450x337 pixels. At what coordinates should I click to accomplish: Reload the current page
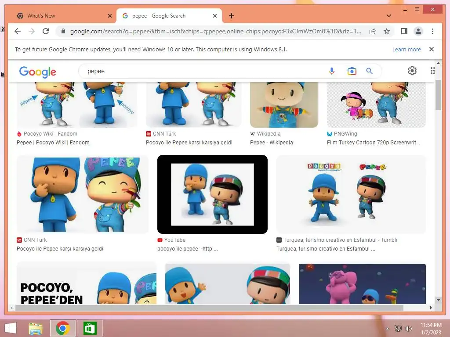pyautogui.click(x=46, y=31)
